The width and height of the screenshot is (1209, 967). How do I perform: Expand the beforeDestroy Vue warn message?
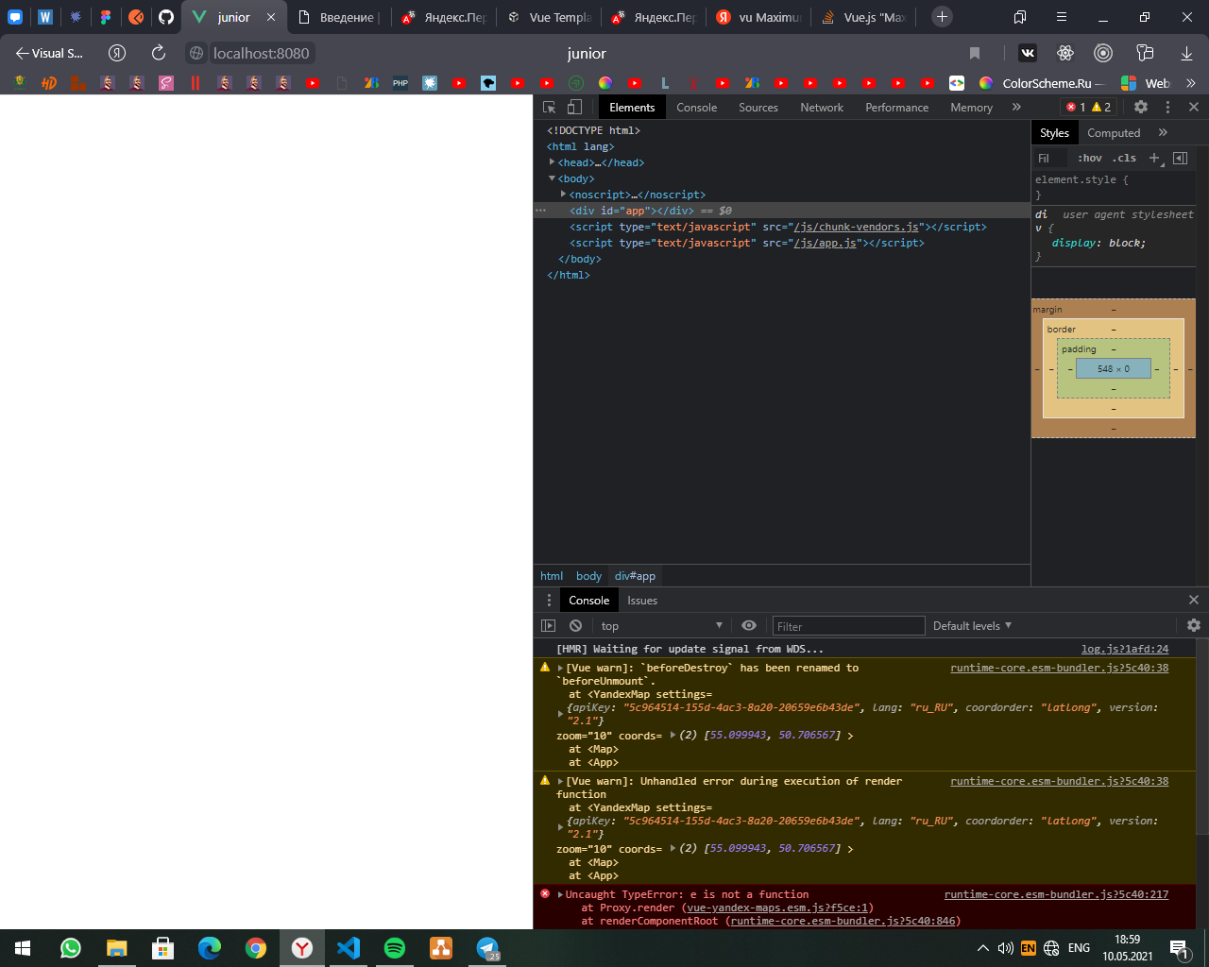click(x=560, y=669)
